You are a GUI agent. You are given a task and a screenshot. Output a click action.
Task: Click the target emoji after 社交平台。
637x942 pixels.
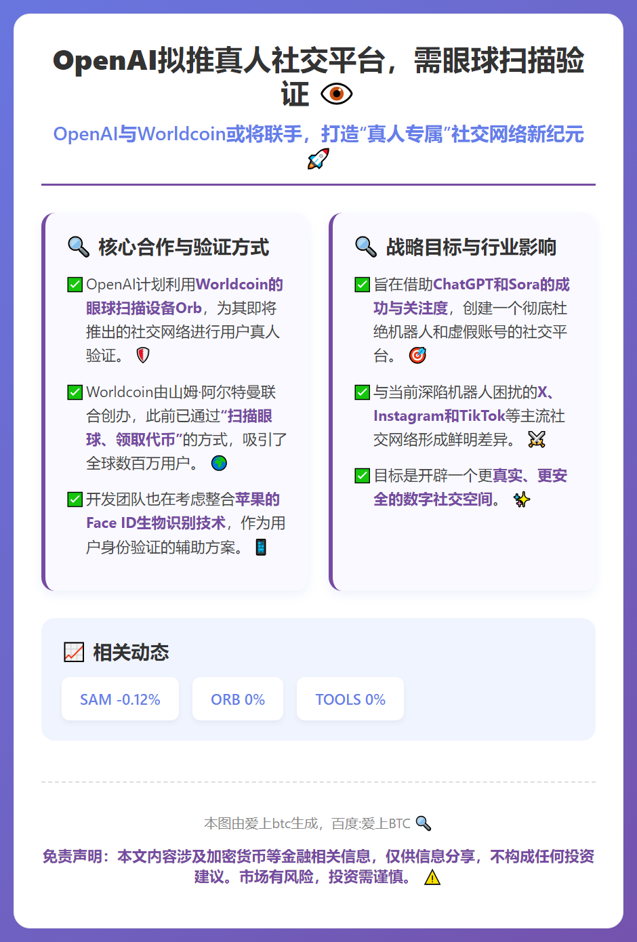[x=418, y=355]
